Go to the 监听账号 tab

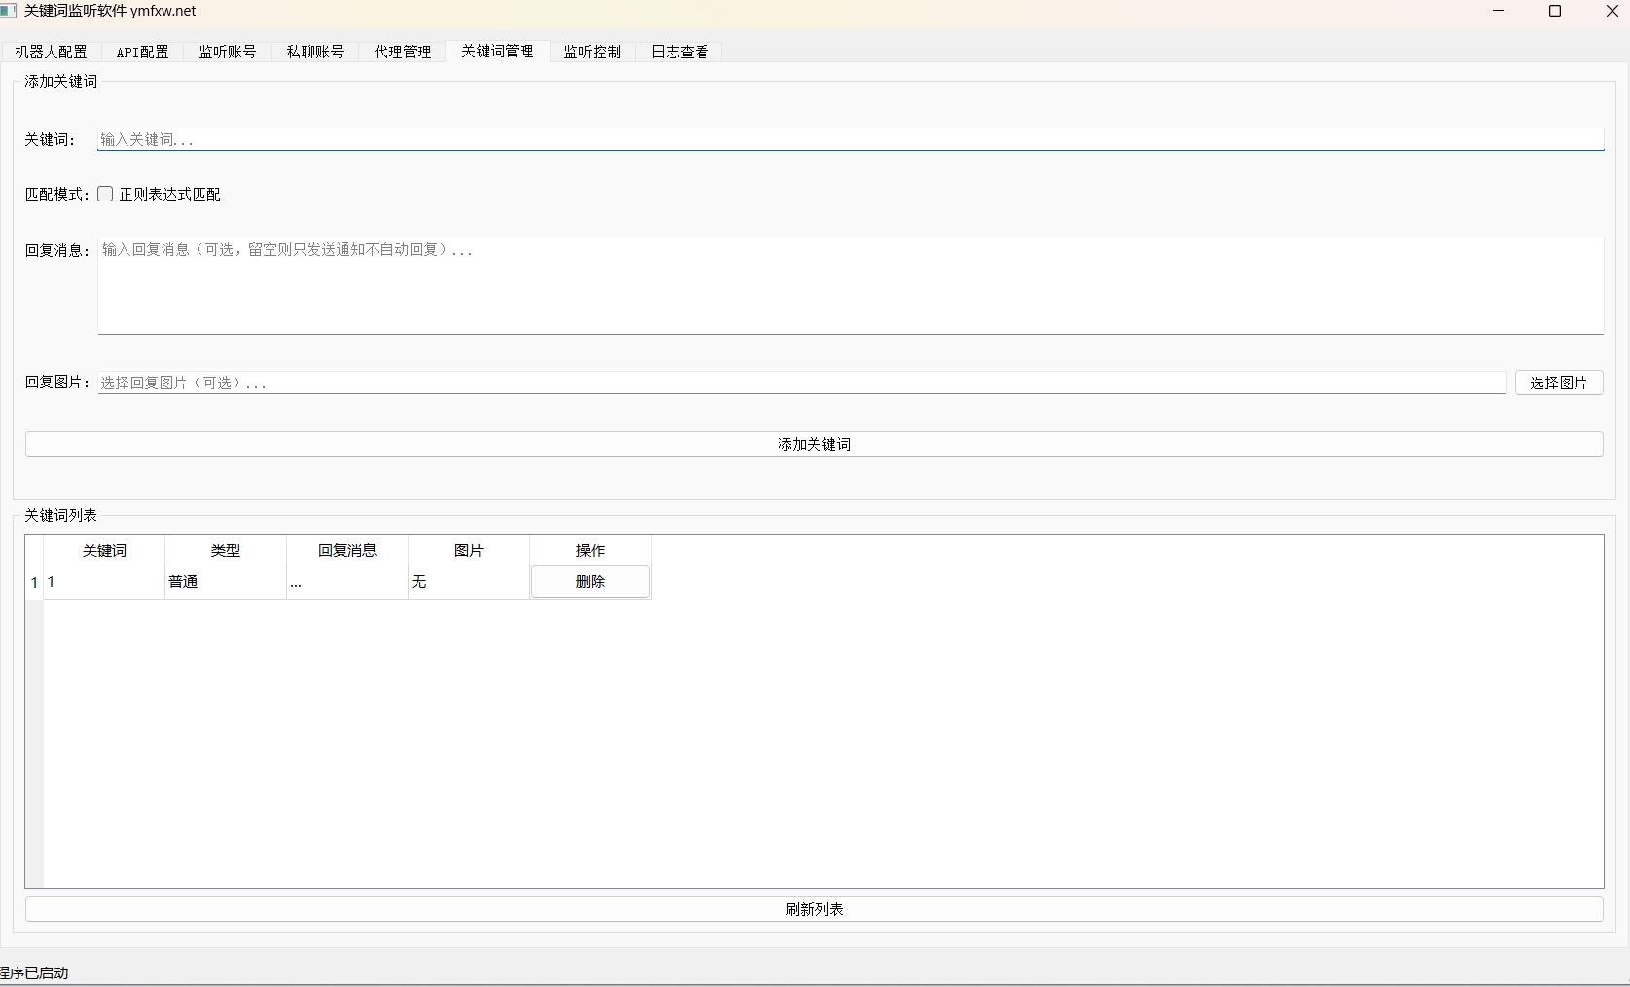coord(228,52)
